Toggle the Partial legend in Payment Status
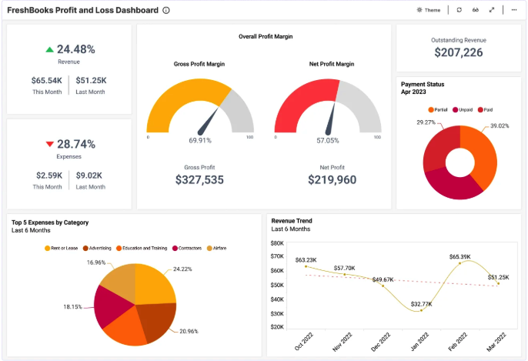 tap(439, 110)
